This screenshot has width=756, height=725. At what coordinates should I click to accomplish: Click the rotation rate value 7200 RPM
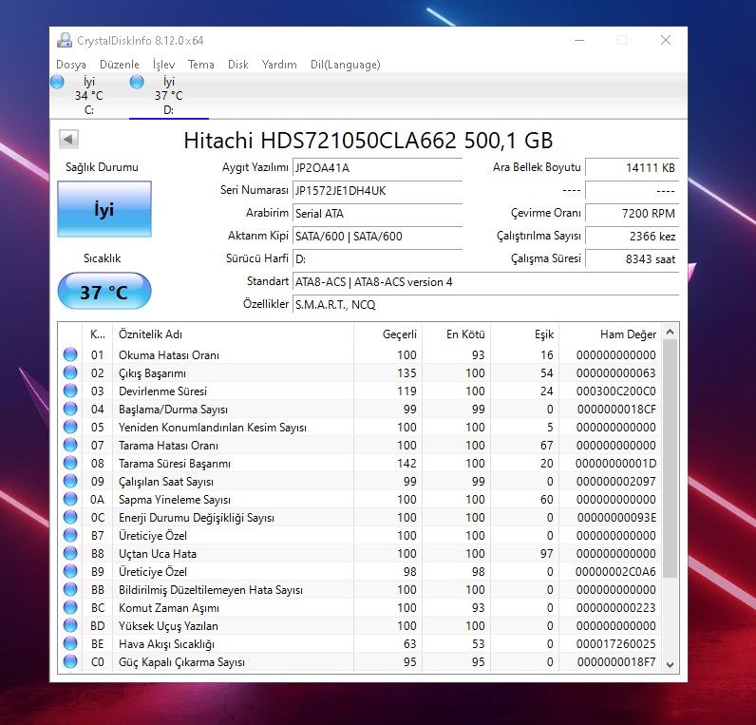(633, 213)
